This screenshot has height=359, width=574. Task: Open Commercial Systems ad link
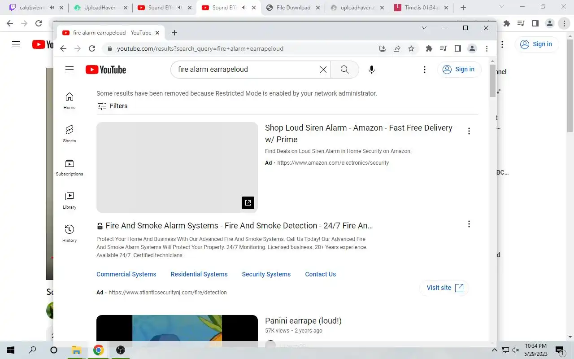coord(126,274)
